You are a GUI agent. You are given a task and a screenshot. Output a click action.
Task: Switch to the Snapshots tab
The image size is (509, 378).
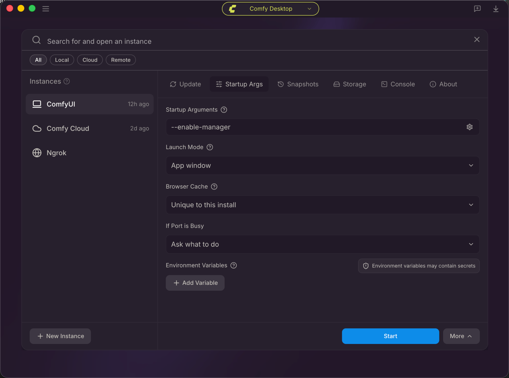click(x=298, y=84)
